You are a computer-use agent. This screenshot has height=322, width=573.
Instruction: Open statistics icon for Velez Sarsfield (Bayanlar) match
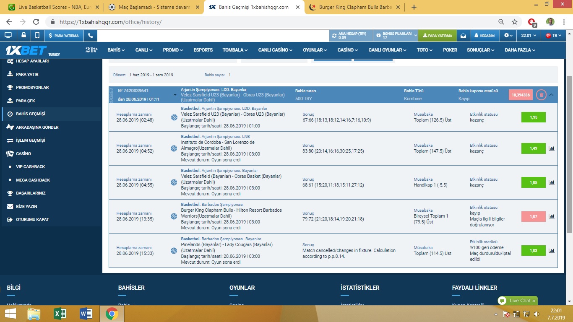tap(552, 182)
